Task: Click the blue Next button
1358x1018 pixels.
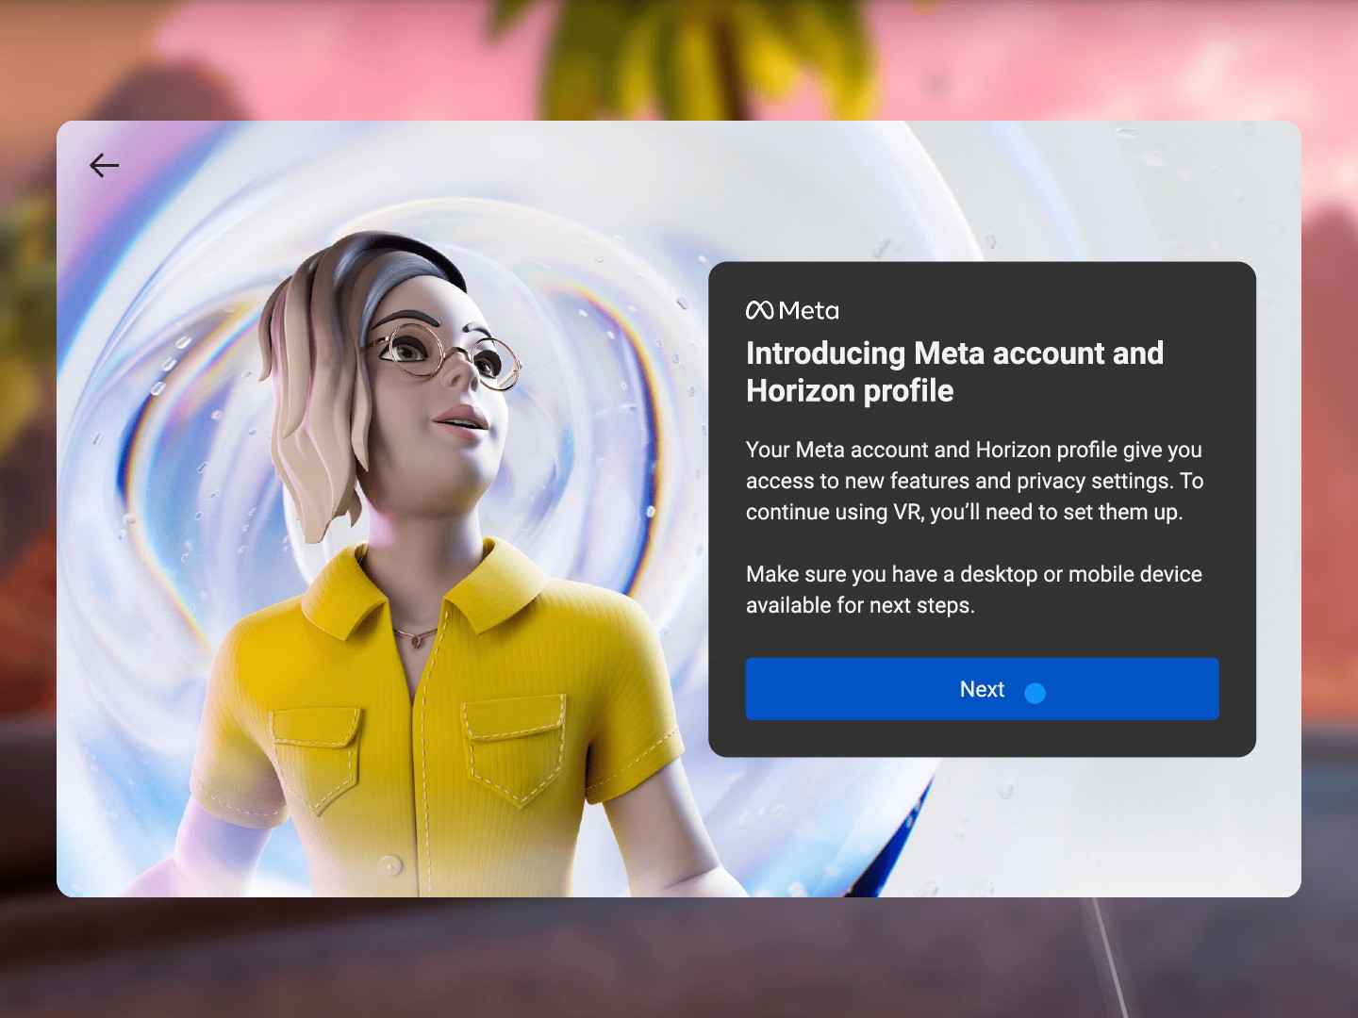Action: pos(982,689)
